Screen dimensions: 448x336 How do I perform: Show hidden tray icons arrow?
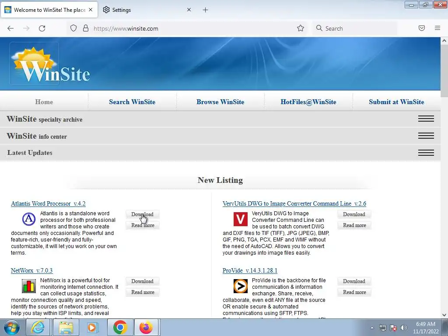point(372,328)
